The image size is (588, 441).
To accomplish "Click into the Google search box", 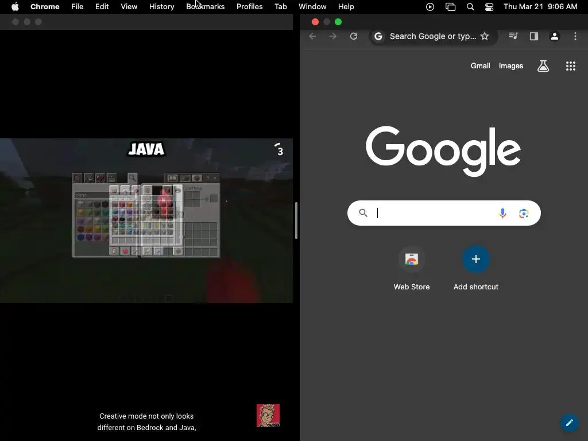I will 444,213.
